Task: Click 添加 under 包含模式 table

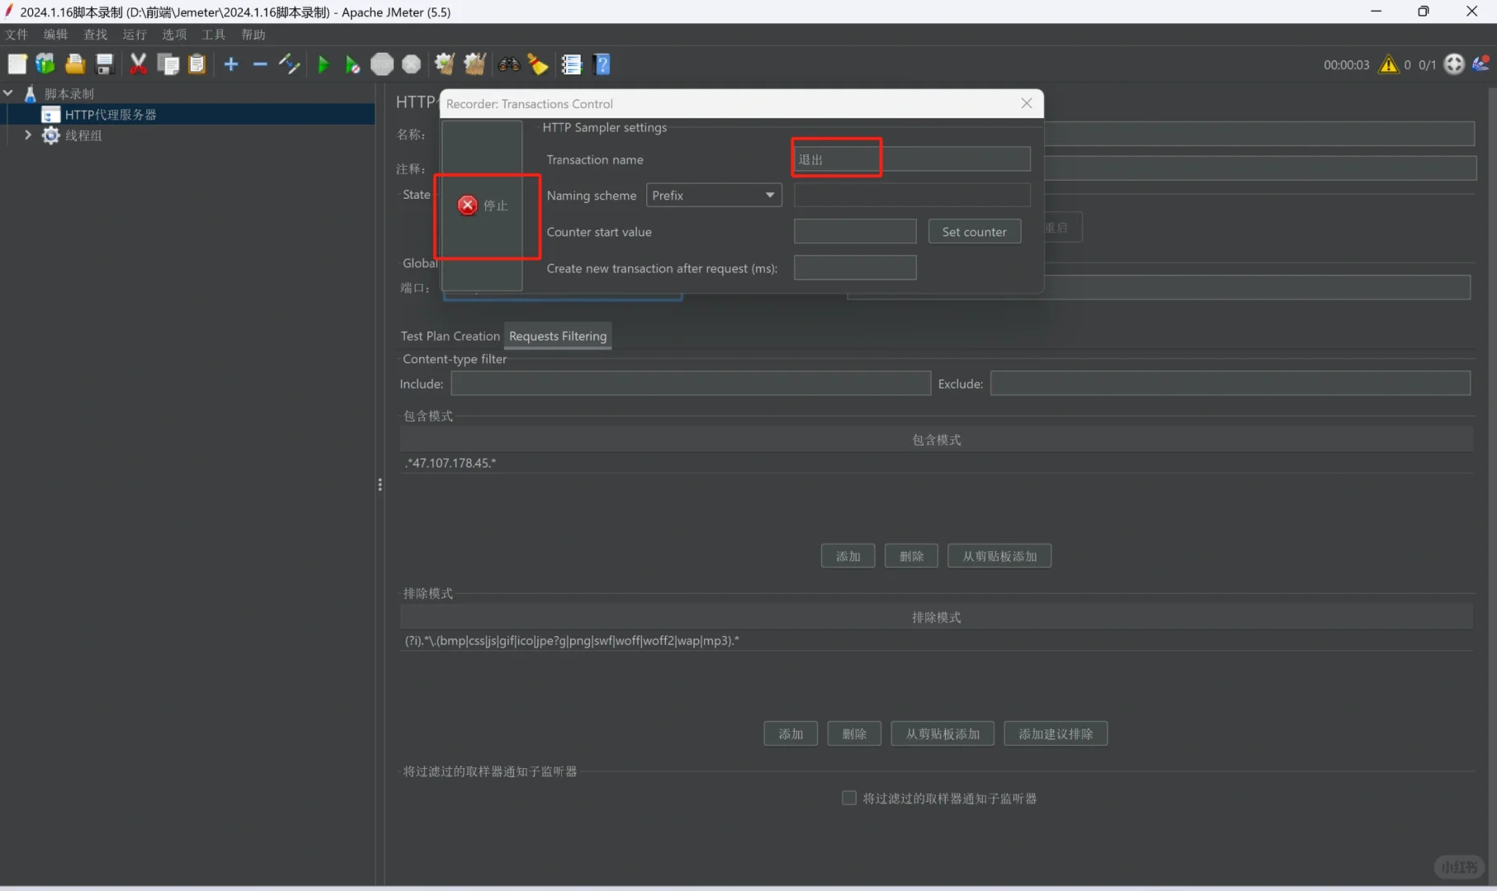Action: tap(848, 556)
